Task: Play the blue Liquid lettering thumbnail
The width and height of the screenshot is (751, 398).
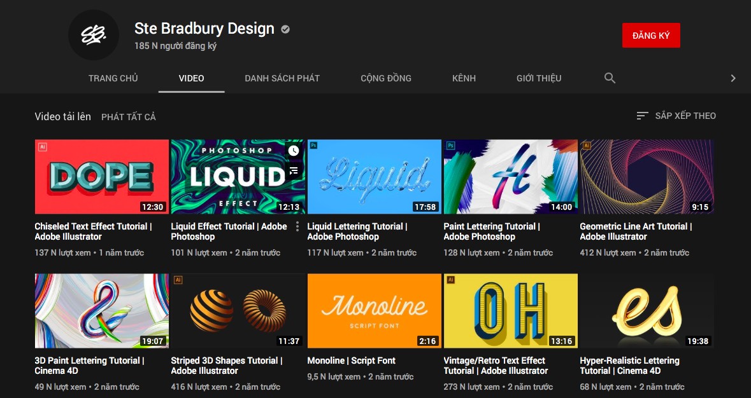Action: (375, 177)
